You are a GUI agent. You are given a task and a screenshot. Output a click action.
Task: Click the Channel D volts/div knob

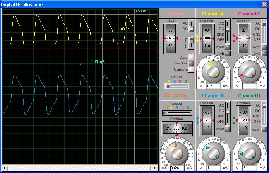click(250, 153)
